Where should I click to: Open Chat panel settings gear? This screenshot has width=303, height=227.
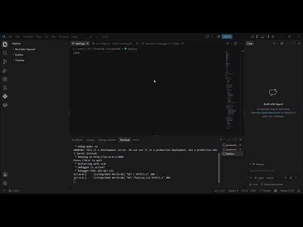pos(282,44)
